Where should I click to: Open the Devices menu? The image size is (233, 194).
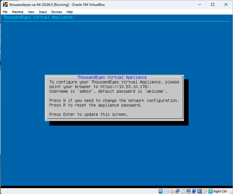point(57,12)
